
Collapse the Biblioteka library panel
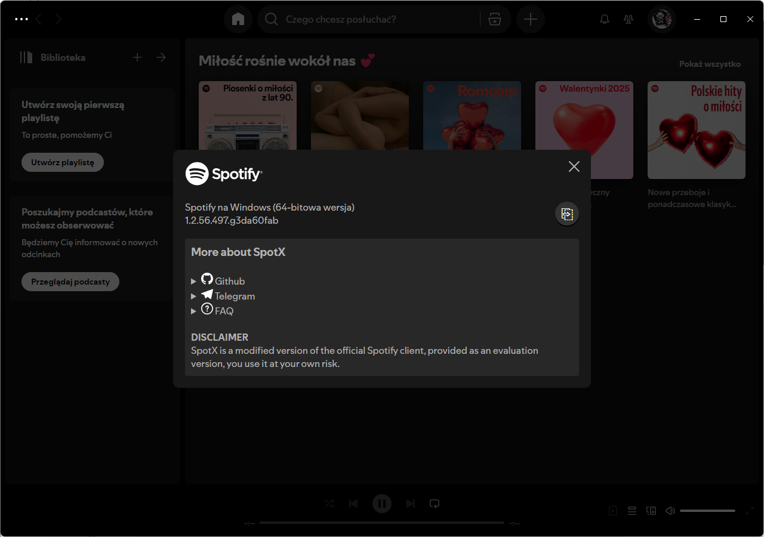tap(53, 57)
